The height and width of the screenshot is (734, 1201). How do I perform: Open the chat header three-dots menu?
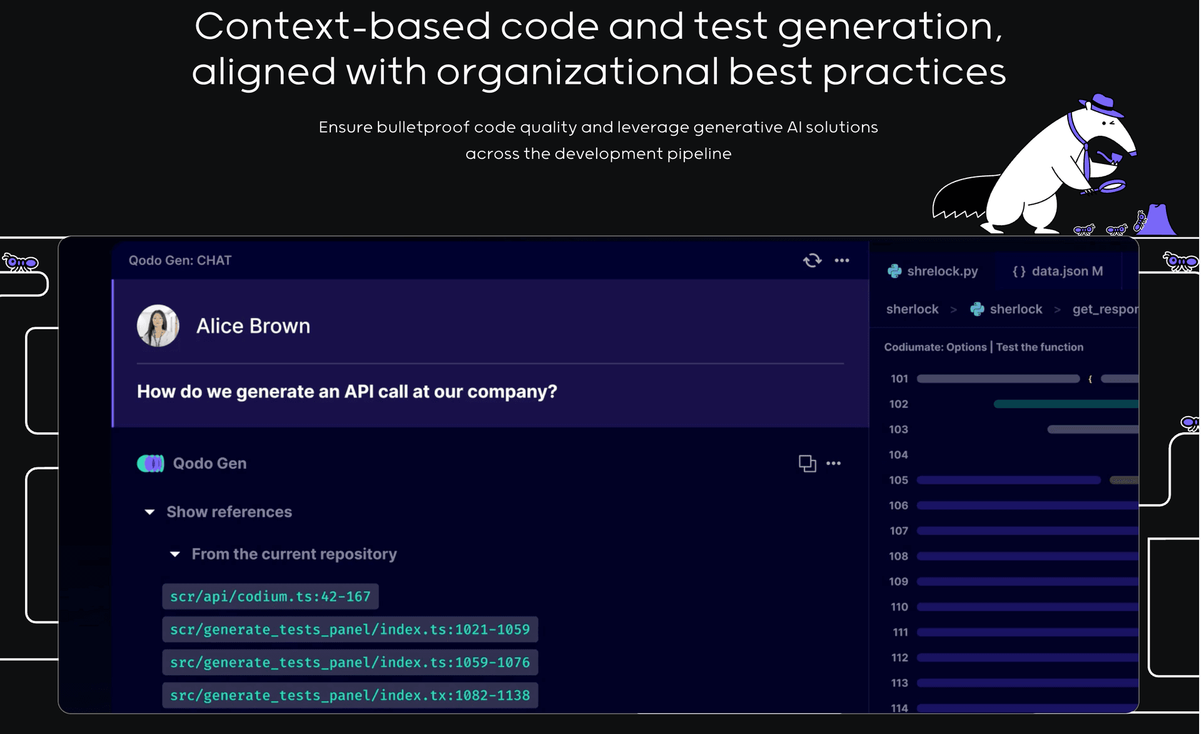pos(842,260)
